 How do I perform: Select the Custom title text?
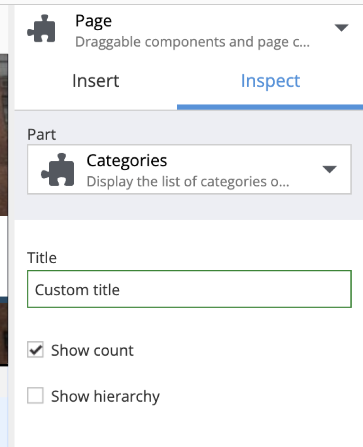[x=77, y=290]
